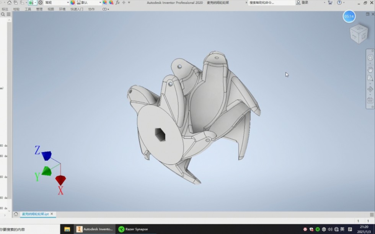The width and height of the screenshot is (375, 234).
Task: Click the clear appearance crossed-circle icon
Action: pos(41,3)
